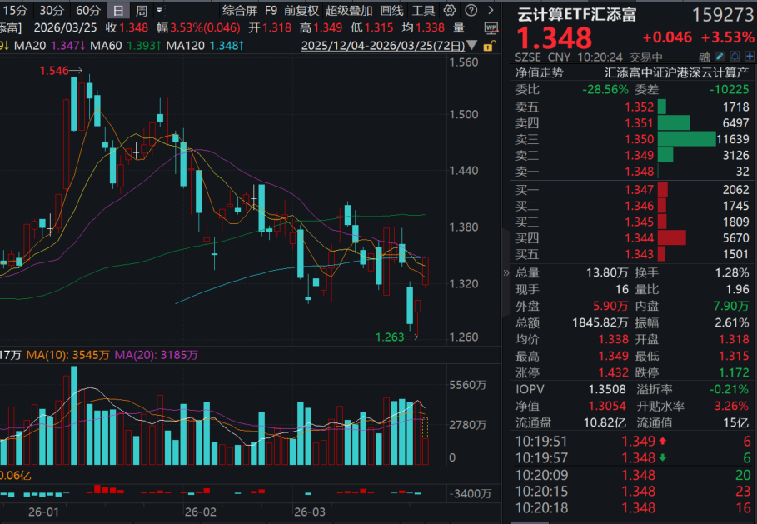757x524 pixels.
Task: Enable 超级叠加 overlay mode
Action: pyautogui.click(x=350, y=10)
